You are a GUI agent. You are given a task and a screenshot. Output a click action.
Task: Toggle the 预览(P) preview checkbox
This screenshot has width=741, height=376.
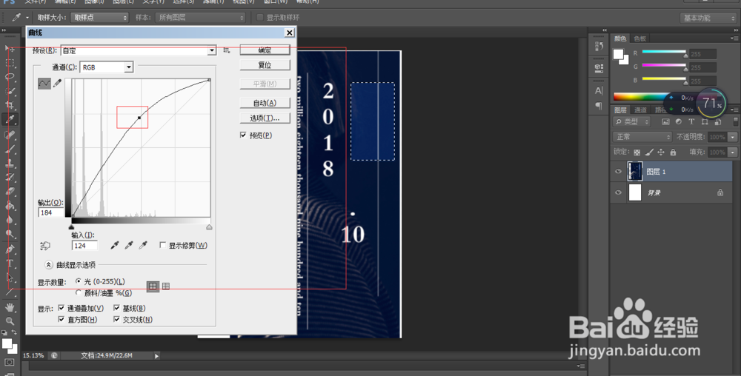[243, 135]
